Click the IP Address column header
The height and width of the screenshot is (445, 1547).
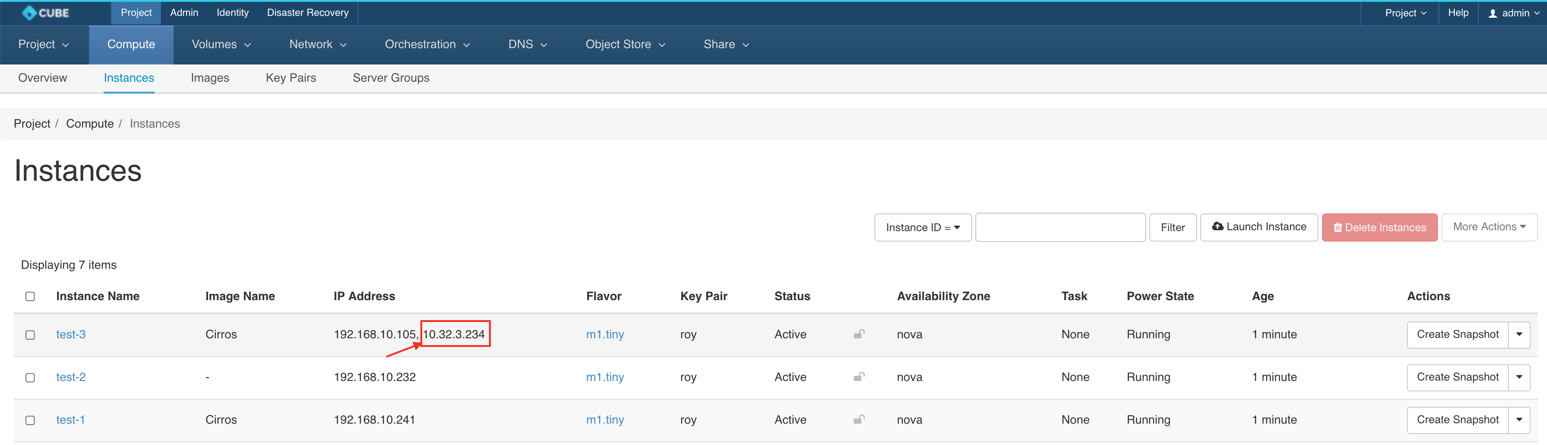(364, 296)
